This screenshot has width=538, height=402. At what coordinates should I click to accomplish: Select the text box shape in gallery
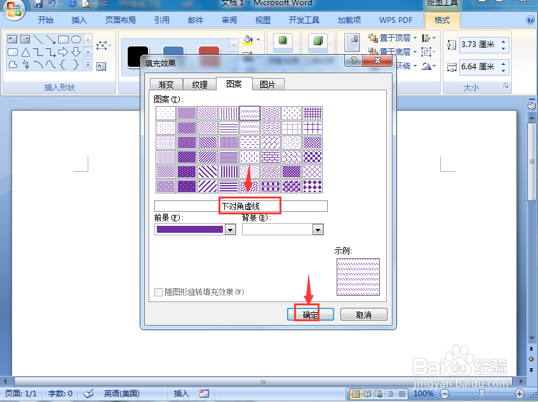[12, 39]
